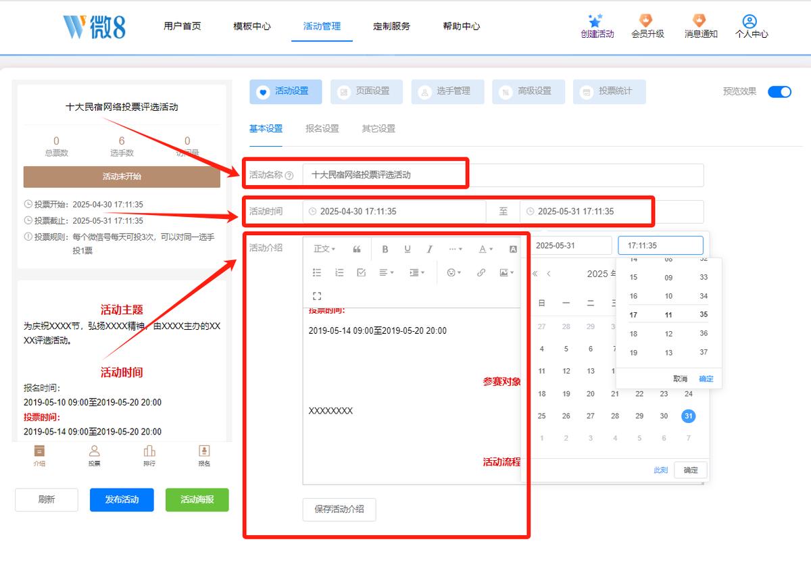
Task: Open 个人中心 profile icon
Action: (749, 21)
